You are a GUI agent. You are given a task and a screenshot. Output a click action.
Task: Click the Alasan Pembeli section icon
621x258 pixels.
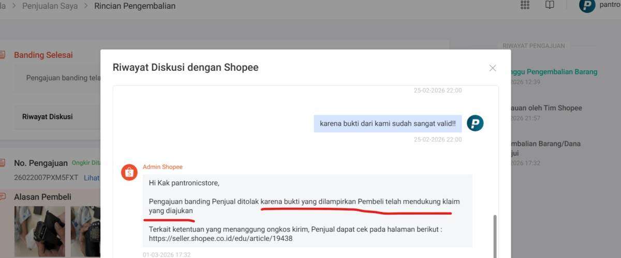click(3, 196)
